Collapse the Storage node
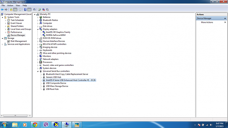This screenshot has height=128, width=228. click(x=2, y=38)
